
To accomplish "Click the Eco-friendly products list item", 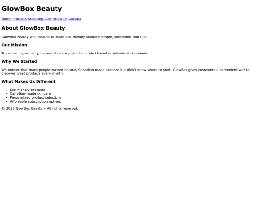I will [x=27, y=90].
